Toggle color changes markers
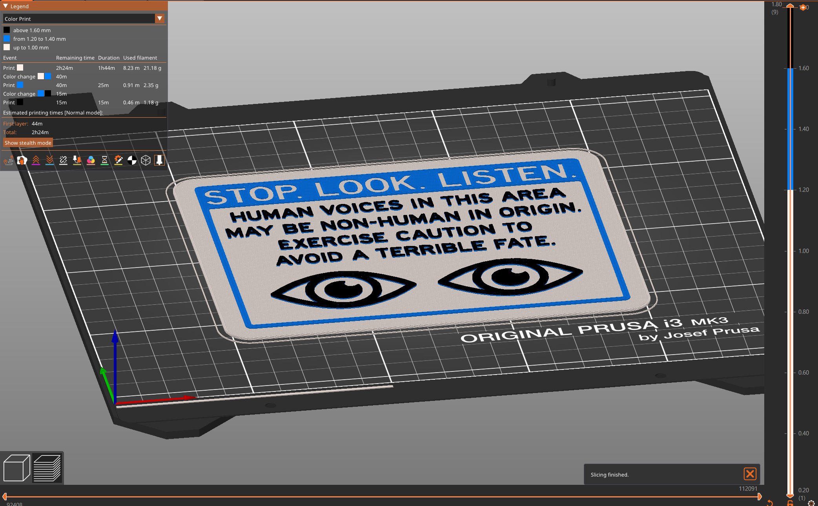 (91, 160)
